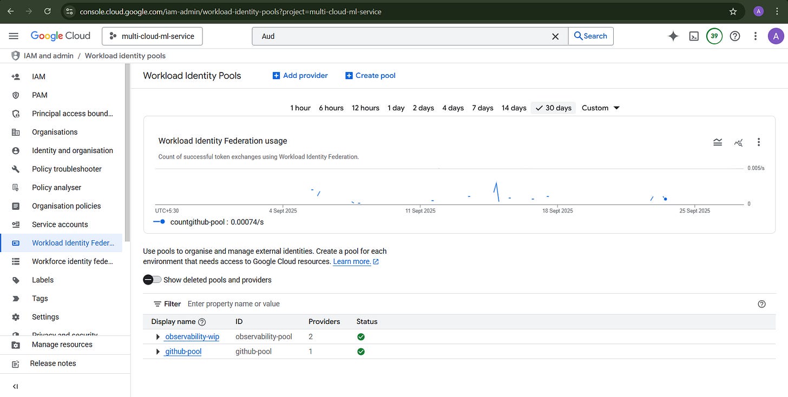Click green status check for github-pool

[x=361, y=352]
